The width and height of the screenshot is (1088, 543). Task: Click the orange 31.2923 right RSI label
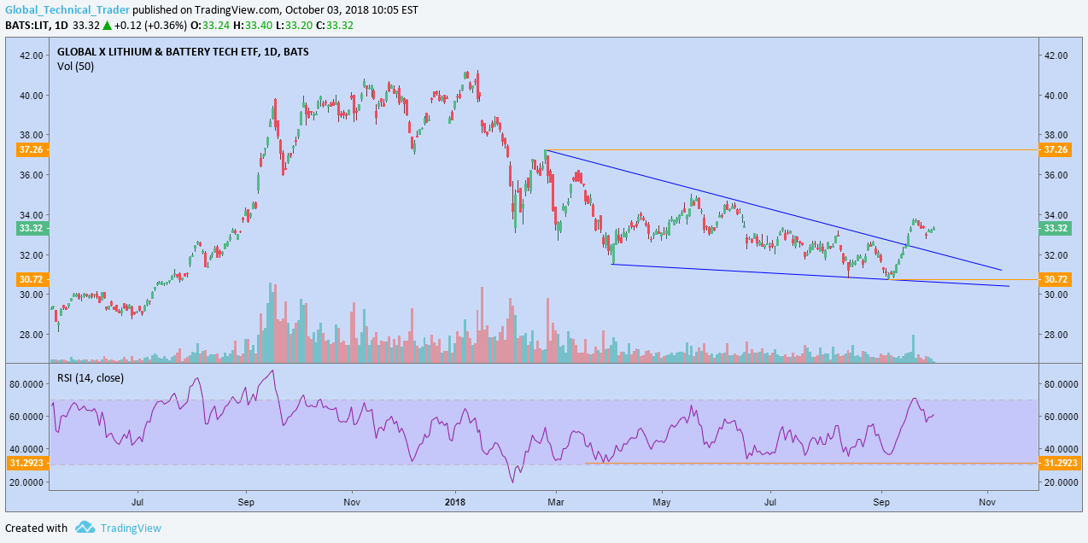pos(1060,463)
